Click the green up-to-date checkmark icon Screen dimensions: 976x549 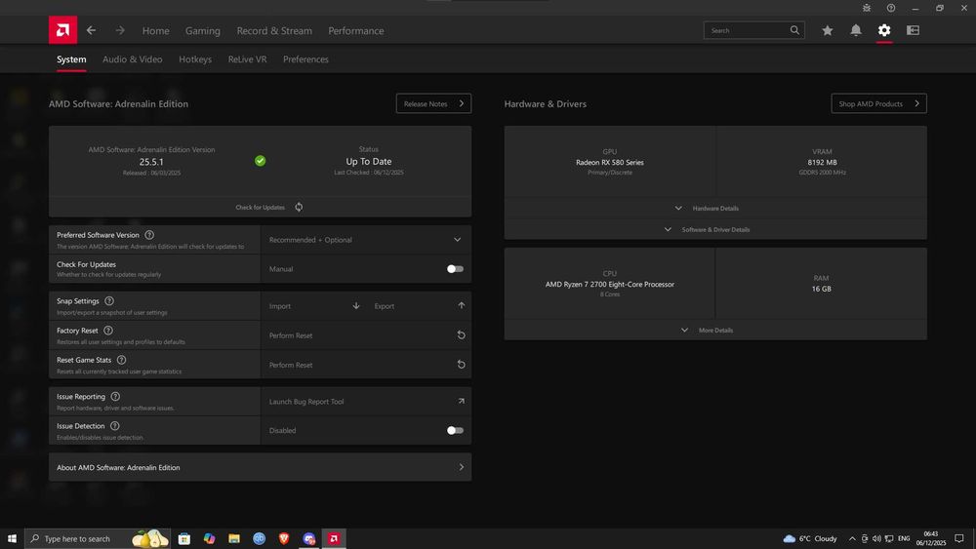point(261,161)
